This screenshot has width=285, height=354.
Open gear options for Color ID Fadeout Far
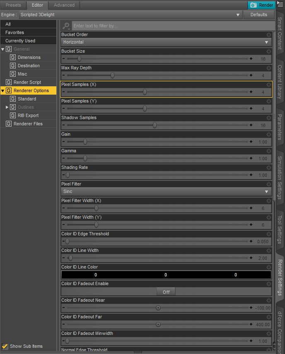pos(268,317)
